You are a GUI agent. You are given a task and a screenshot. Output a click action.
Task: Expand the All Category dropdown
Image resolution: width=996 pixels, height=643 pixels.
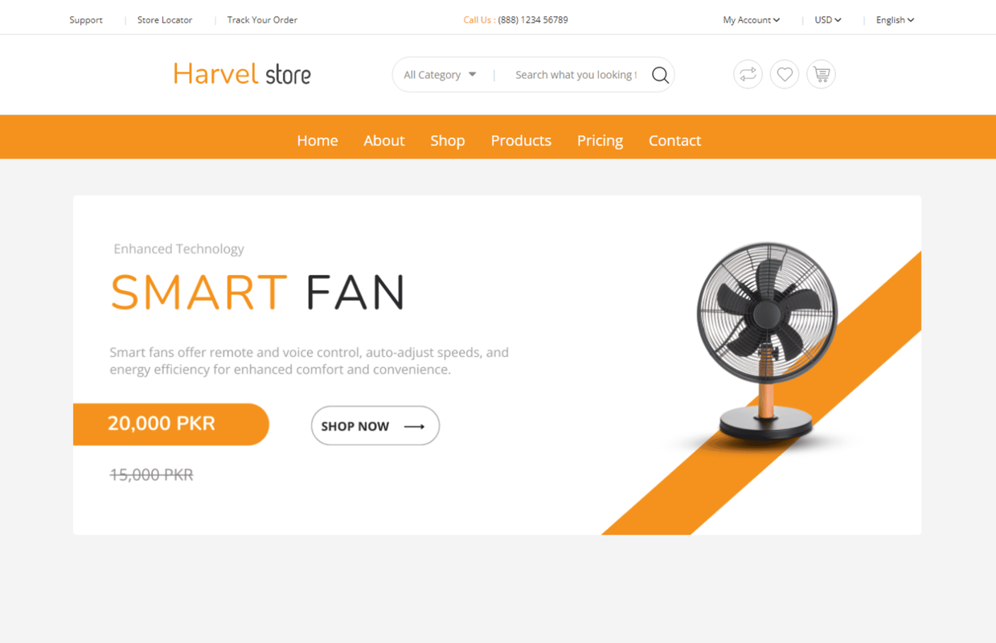[440, 75]
